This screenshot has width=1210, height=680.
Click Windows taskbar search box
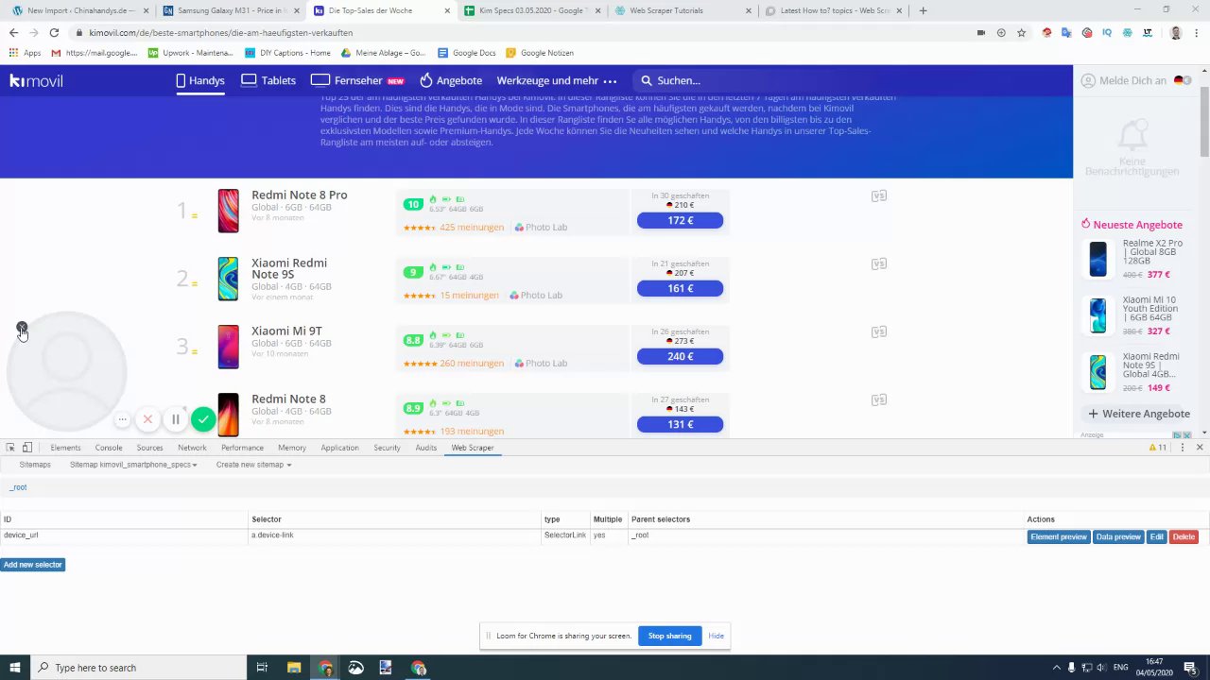[140, 668]
